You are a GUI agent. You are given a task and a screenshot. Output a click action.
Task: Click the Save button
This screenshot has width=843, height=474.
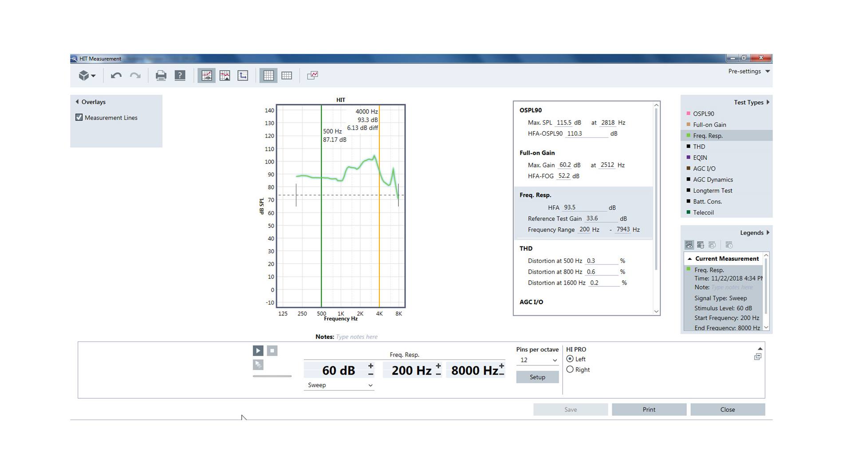[571, 410]
